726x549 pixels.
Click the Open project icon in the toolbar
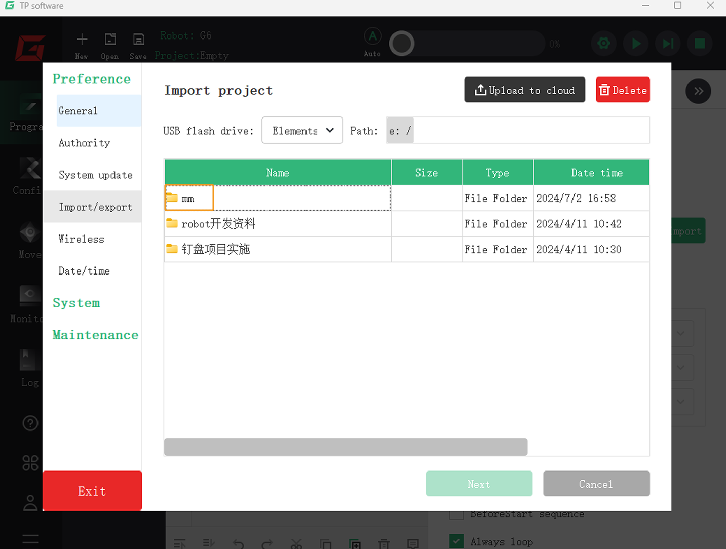(x=110, y=40)
